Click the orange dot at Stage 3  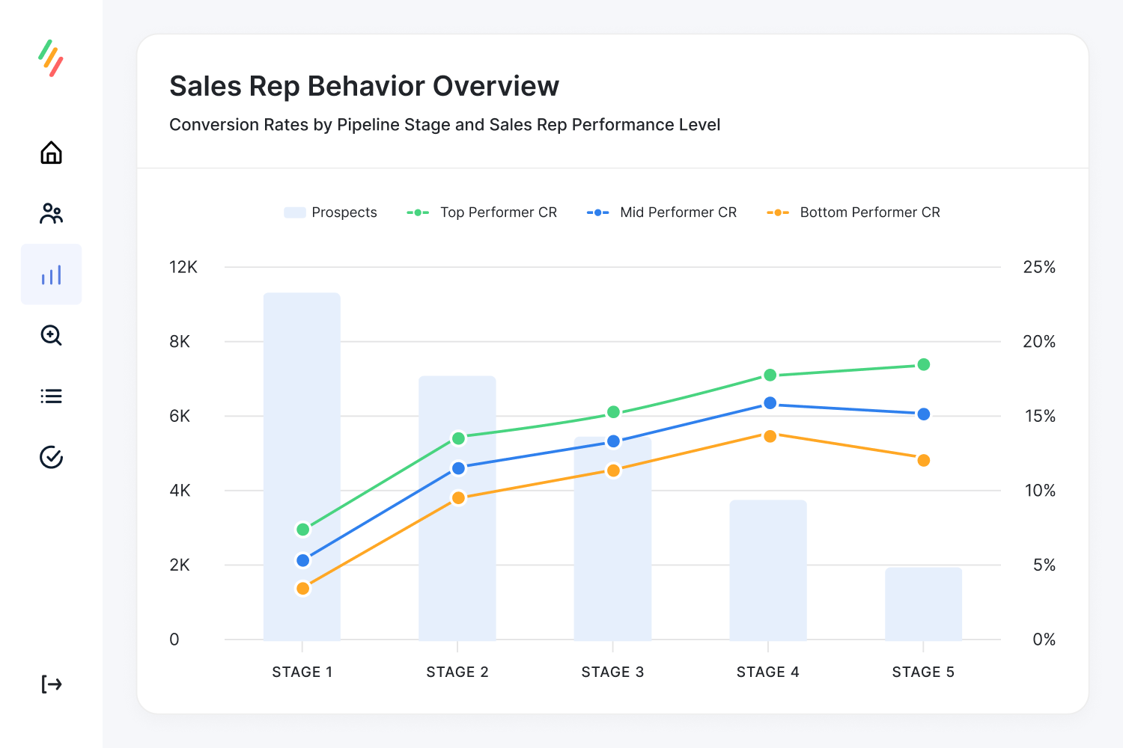[x=613, y=470]
